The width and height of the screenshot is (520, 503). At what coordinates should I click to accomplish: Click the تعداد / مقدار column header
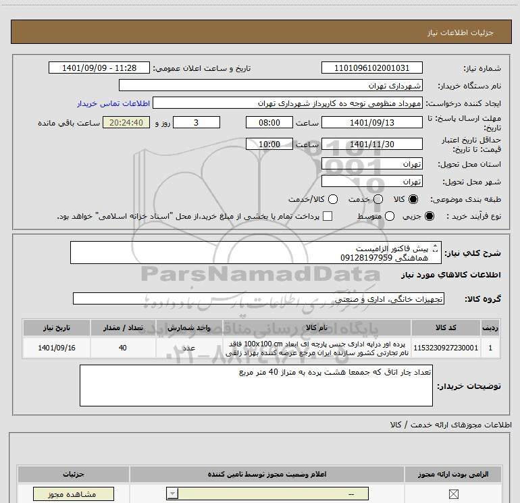point(123,328)
